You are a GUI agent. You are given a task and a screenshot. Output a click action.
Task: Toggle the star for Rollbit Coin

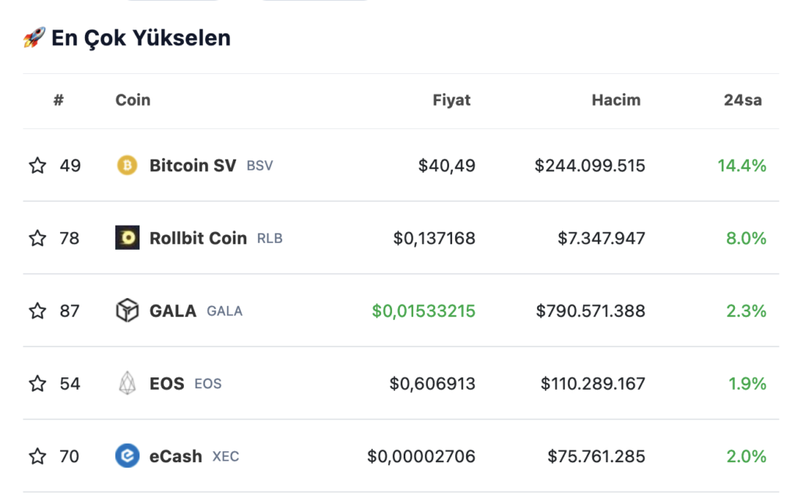[37, 238]
